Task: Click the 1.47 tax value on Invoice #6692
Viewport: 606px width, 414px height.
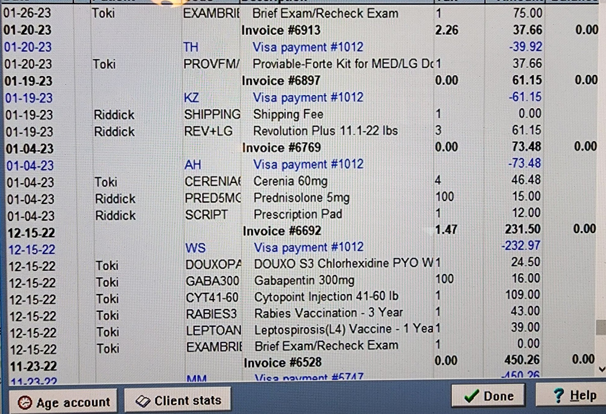Action: pos(446,230)
